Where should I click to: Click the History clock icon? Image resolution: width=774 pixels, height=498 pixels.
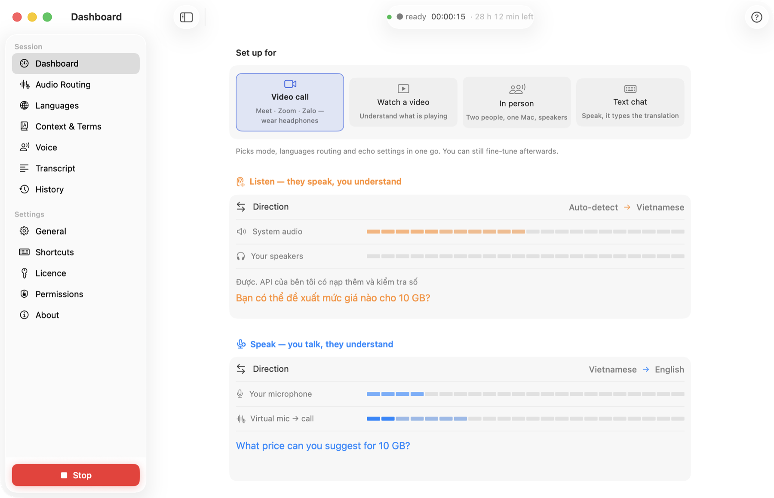click(x=25, y=189)
